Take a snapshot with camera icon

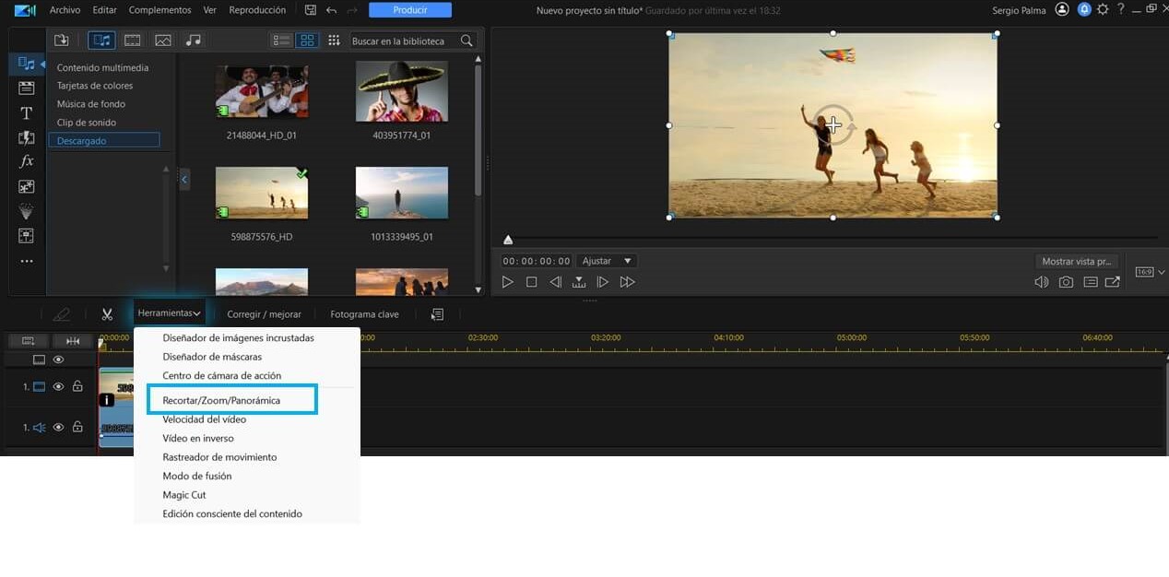pos(1066,282)
